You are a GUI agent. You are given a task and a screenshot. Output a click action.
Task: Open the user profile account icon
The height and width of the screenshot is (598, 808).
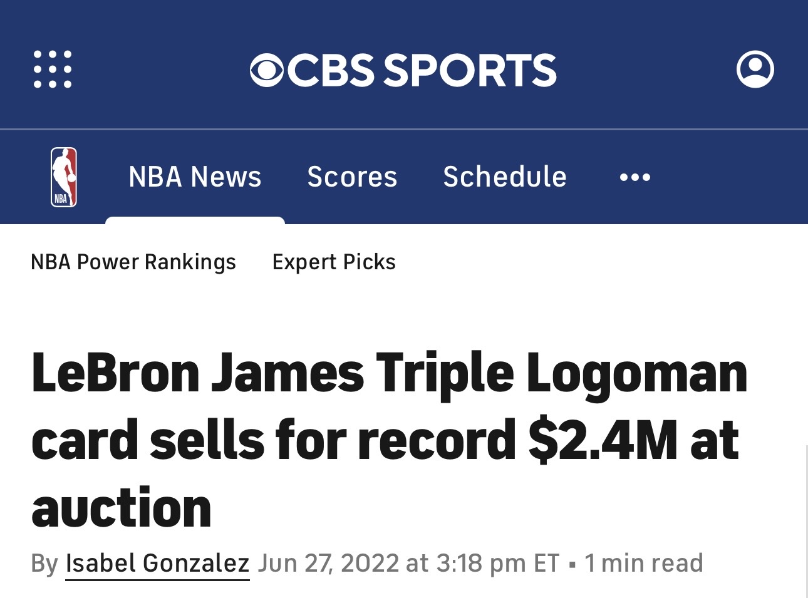[x=755, y=69]
